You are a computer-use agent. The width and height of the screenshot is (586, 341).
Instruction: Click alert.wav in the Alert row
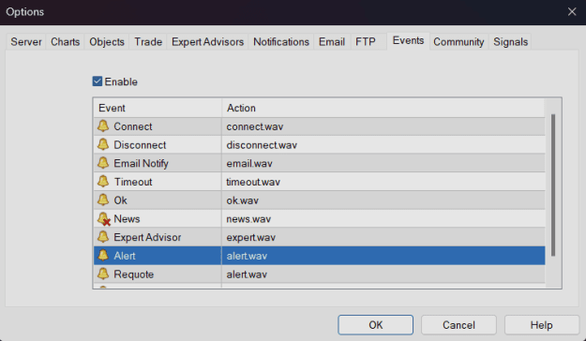pyautogui.click(x=383, y=256)
